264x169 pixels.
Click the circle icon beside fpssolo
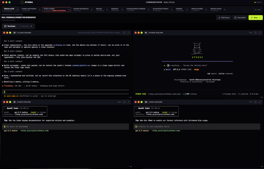107,10
